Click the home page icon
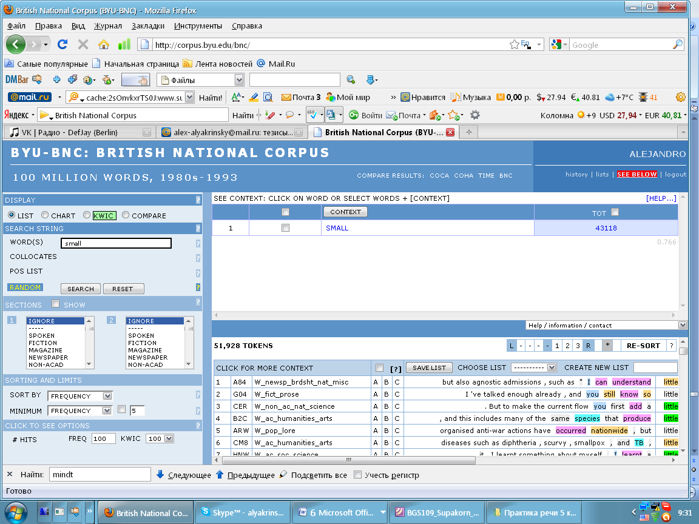The height and width of the screenshot is (524, 699). tap(104, 44)
